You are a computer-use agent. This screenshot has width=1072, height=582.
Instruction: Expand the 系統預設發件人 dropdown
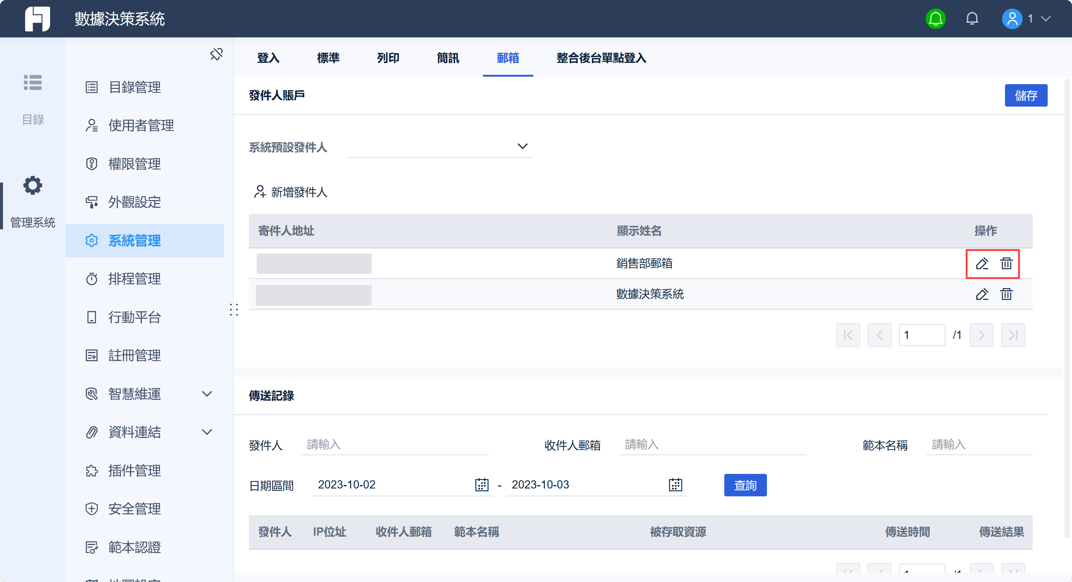click(522, 146)
